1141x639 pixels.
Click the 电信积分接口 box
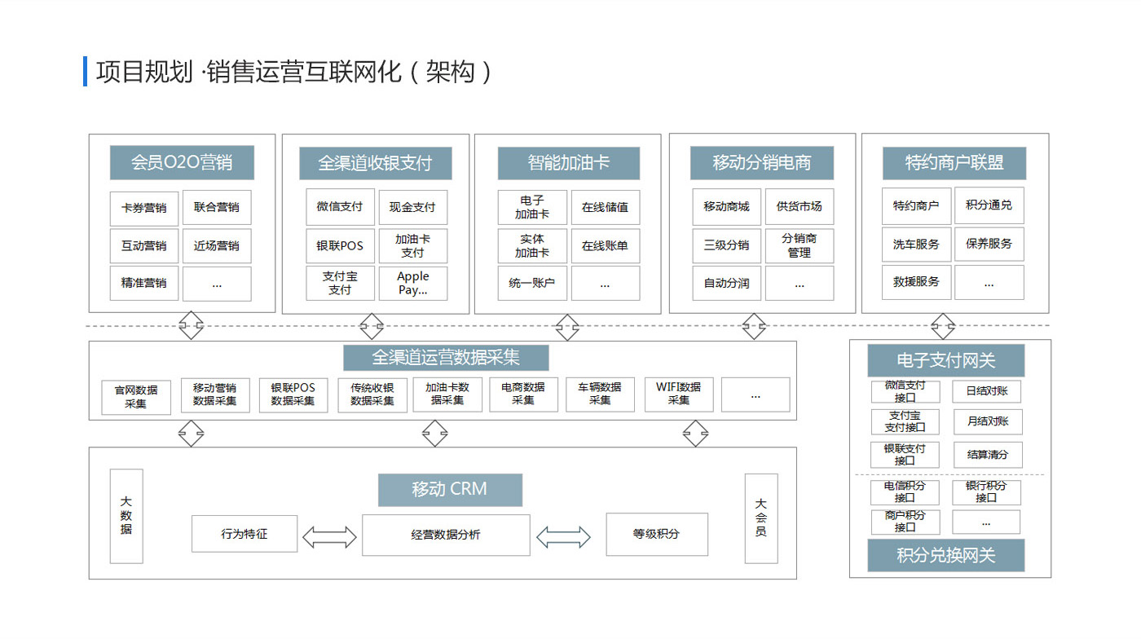pos(905,492)
